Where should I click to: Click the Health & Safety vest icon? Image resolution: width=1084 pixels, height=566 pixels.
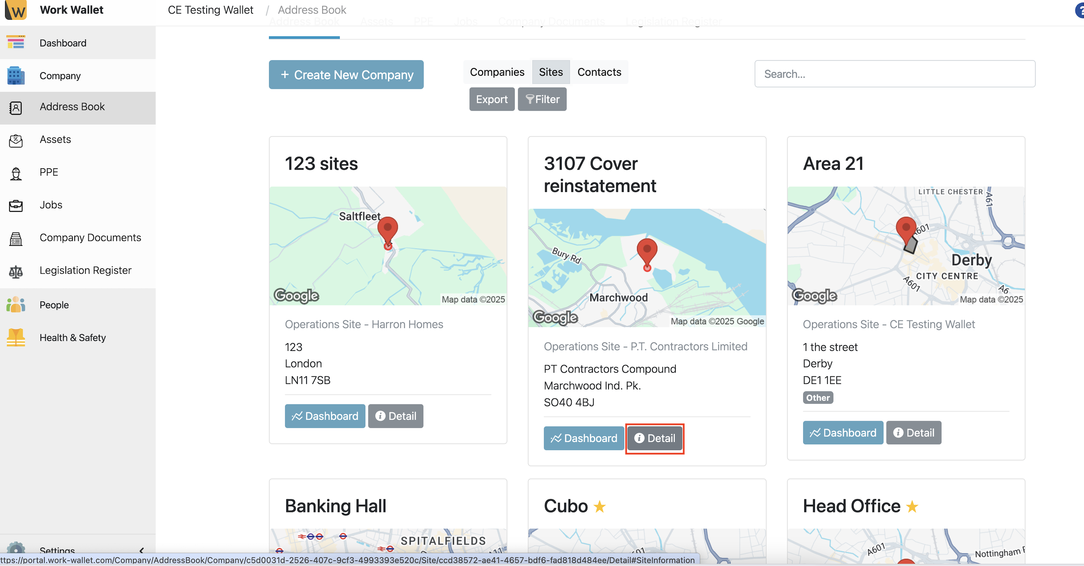click(x=16, y=338)
